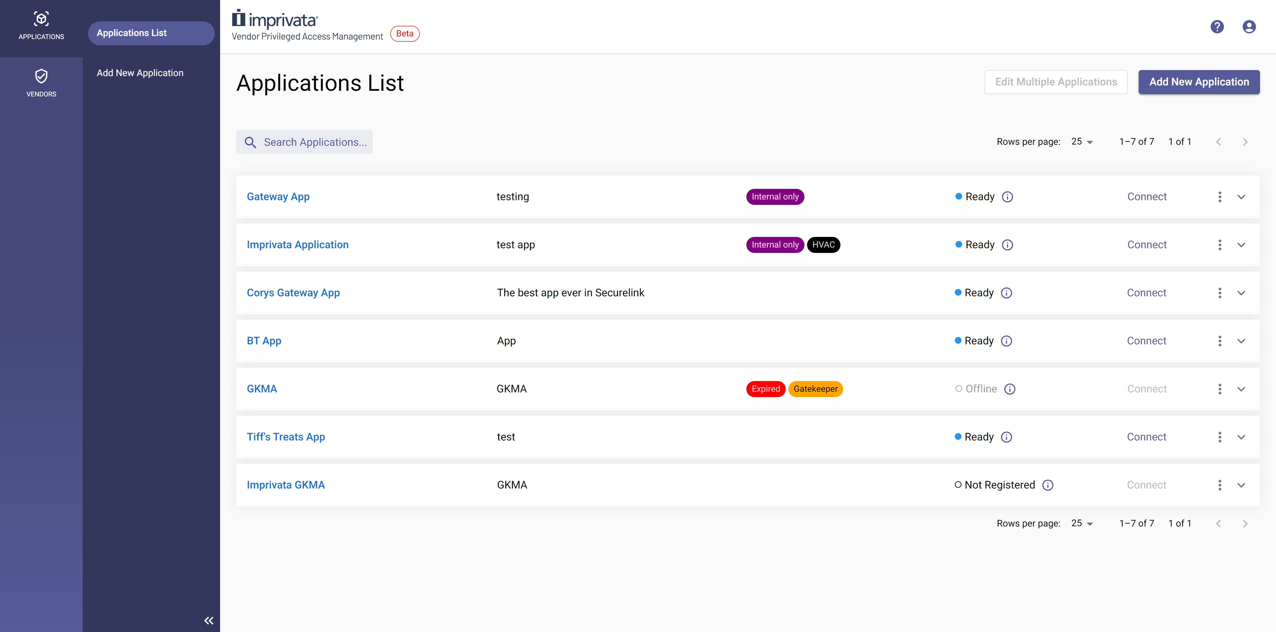
Task: Click the HVAC tag on Imprivata Application
Action: coord(823,245)
